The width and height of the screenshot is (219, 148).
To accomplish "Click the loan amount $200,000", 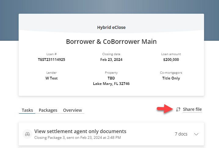I will (x=171, y=60).
